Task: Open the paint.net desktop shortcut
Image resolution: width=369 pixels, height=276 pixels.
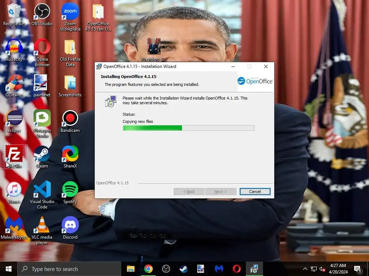Action: (42, 86)
